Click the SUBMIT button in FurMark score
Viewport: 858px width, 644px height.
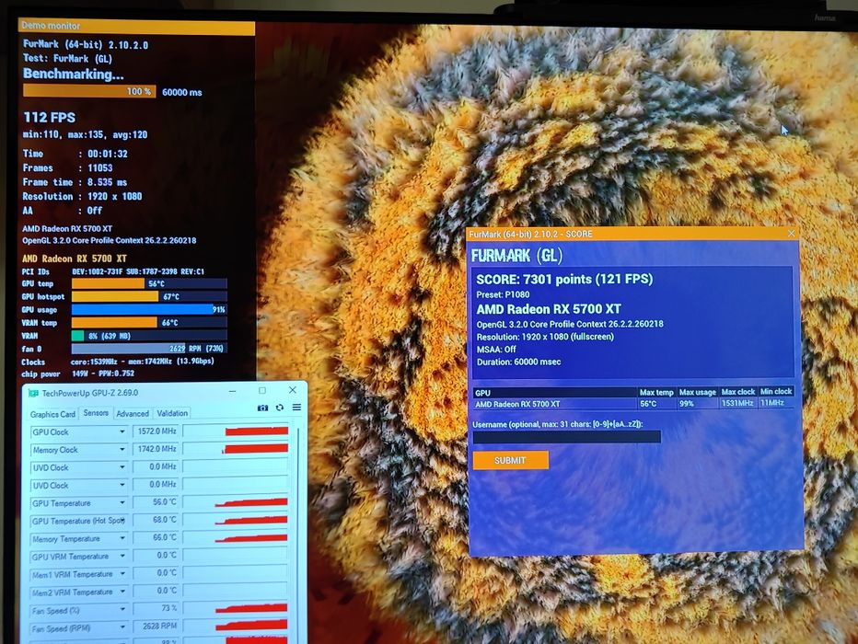click(510, 460)
